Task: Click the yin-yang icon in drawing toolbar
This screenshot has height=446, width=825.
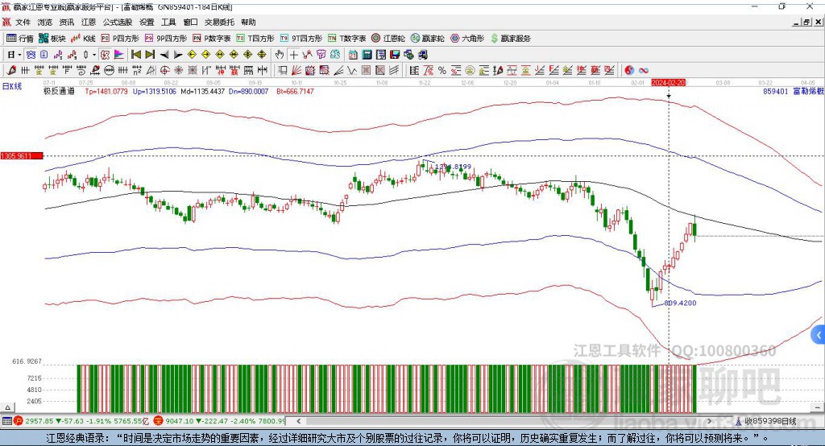Action: [x=629, y=70]
